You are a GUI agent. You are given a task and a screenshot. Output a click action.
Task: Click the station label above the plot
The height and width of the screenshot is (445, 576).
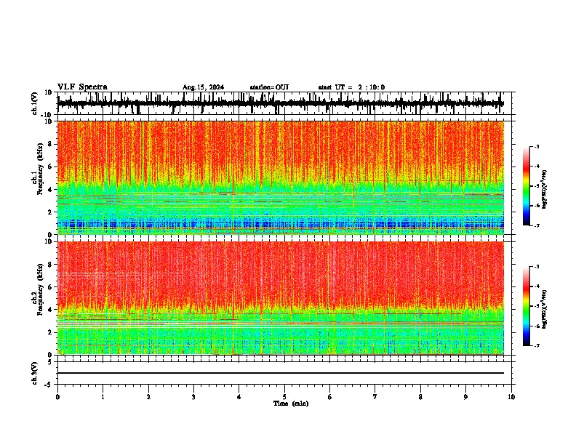pos(269,87)
